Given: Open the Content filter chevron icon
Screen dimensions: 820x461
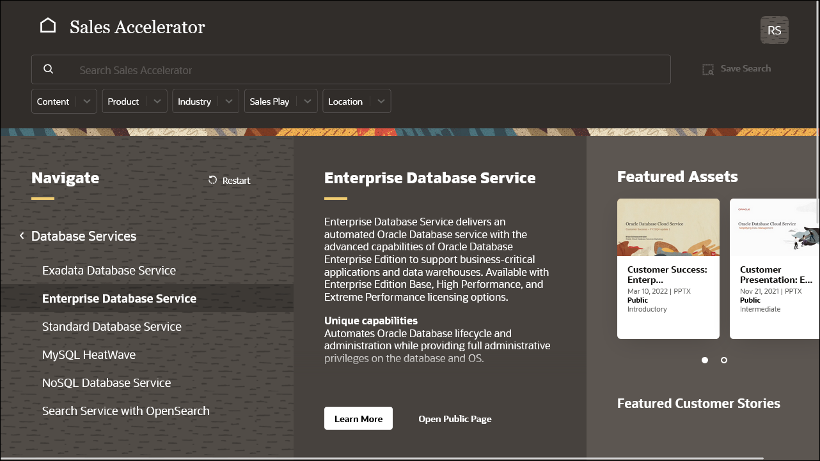Looking at the screenshot, I should click(x=87, y=101).
